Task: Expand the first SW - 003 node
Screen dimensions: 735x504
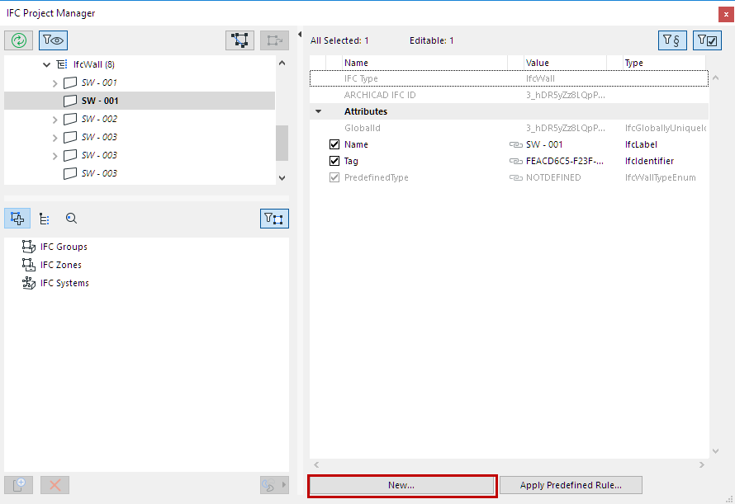Action: pos(55,138)
